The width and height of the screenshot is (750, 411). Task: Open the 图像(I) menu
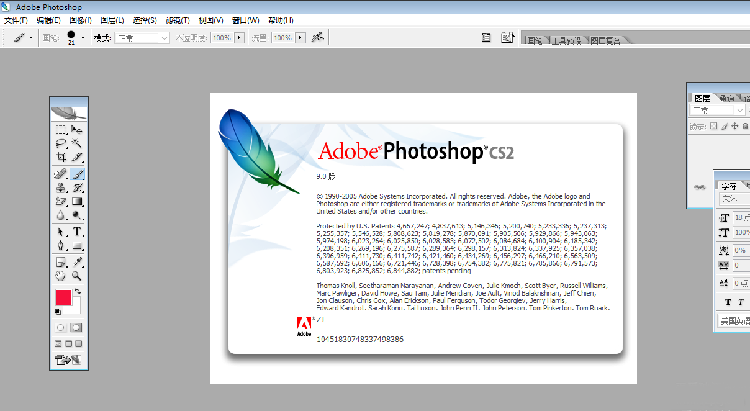click(81, 20)
